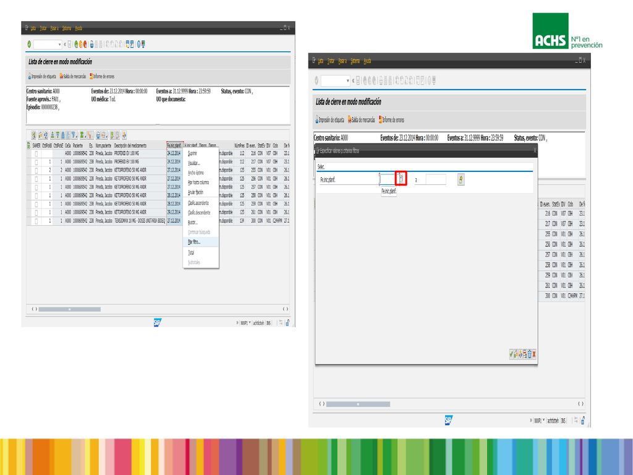Choose Suprimir from the context menu

click(x=201, y=153)
